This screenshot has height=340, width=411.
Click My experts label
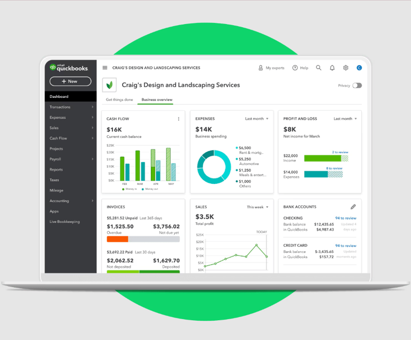(275, 68)
